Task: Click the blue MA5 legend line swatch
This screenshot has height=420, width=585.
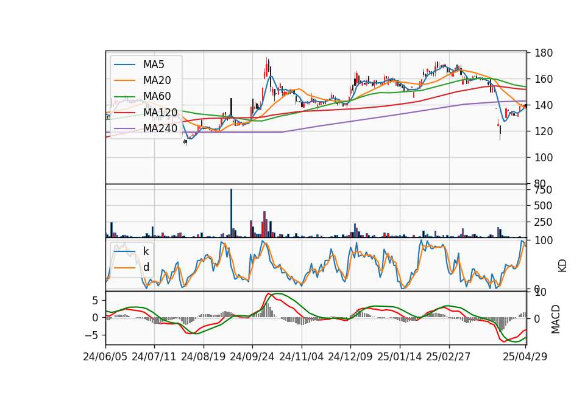Action: [124, 65]
